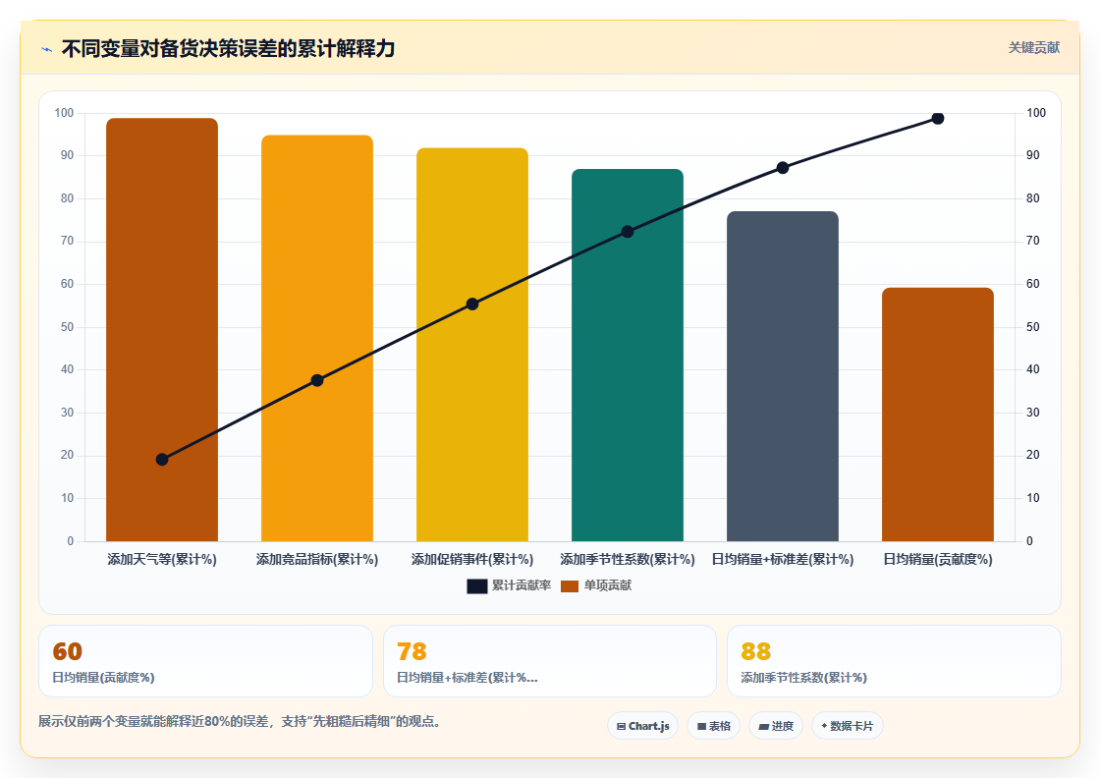The image size is (1100, 778).
Task: Select the slate 日均销量+标准差(累计%) bar
Action: pos(783,376)
